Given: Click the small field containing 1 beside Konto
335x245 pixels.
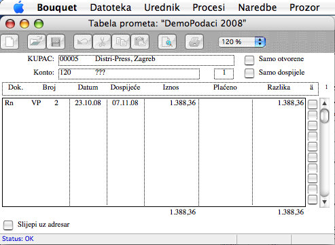Looking at the screenshot, I should (224, 74).
